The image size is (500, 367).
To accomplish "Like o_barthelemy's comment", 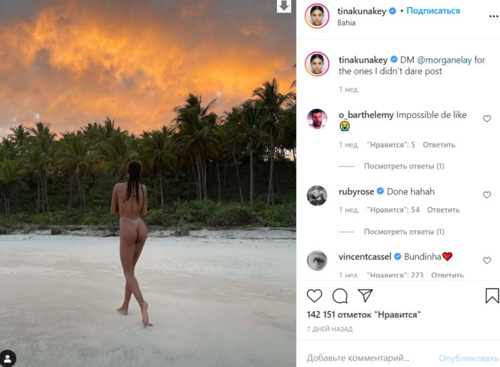I will (487, 119).
